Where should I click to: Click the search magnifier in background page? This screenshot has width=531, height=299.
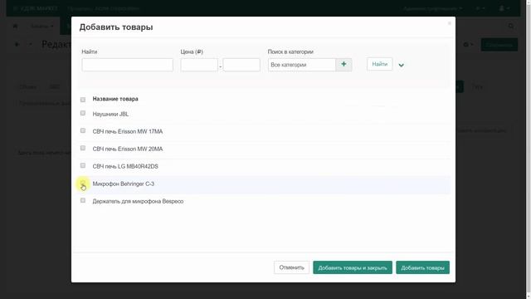pos(511,26)
